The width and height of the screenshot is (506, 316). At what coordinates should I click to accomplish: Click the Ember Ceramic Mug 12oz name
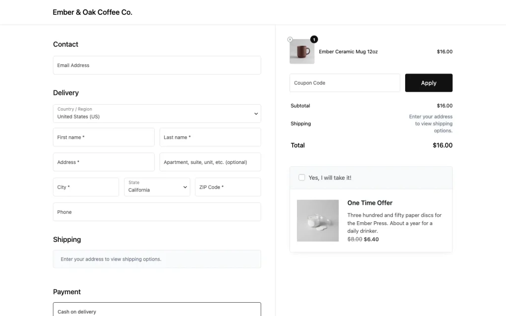tap(348, 51)
